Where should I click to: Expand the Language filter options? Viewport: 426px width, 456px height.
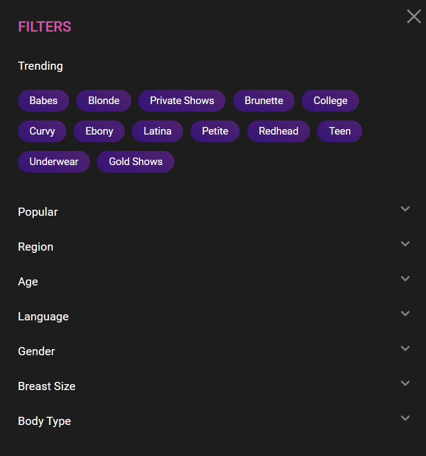pyautogui.click(x=405, y=314)
